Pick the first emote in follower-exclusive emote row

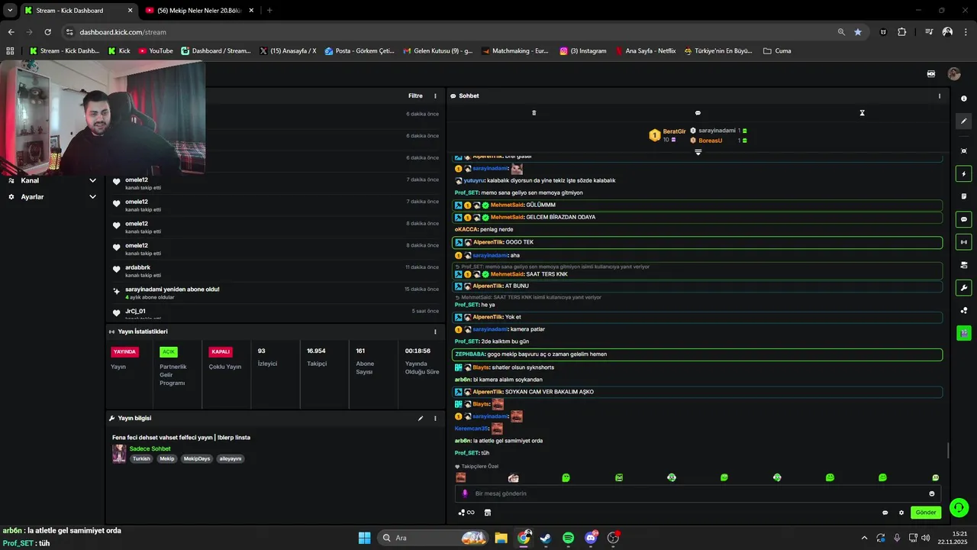(461, 477)
